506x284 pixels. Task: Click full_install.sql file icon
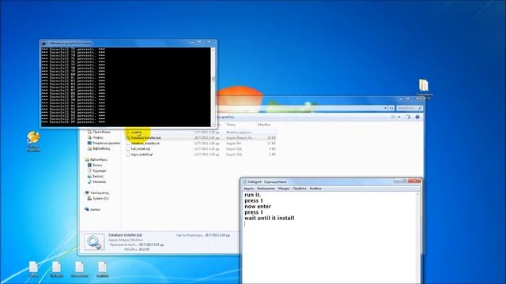click(128, 149)
